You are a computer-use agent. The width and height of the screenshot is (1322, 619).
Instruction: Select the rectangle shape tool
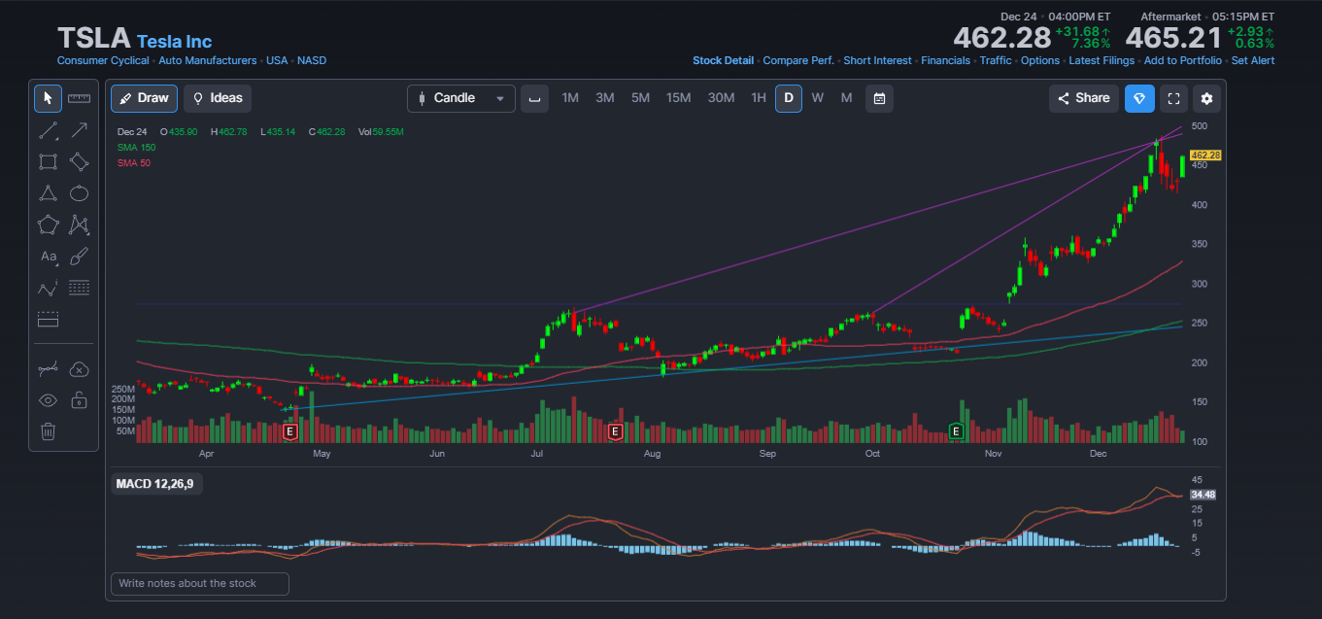(x=48, y=161)
